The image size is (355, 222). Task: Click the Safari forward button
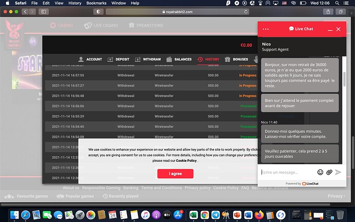point(32,11)
